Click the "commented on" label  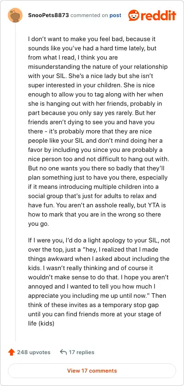point(89,16)
